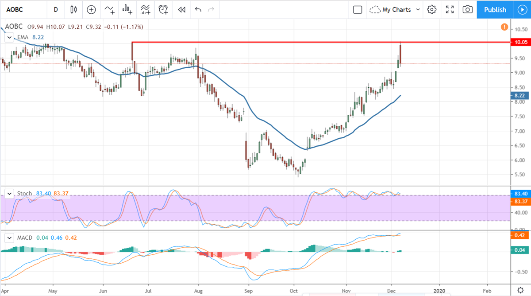
Task: Change the D daily timeframe interval
Action: coord(56,9)
